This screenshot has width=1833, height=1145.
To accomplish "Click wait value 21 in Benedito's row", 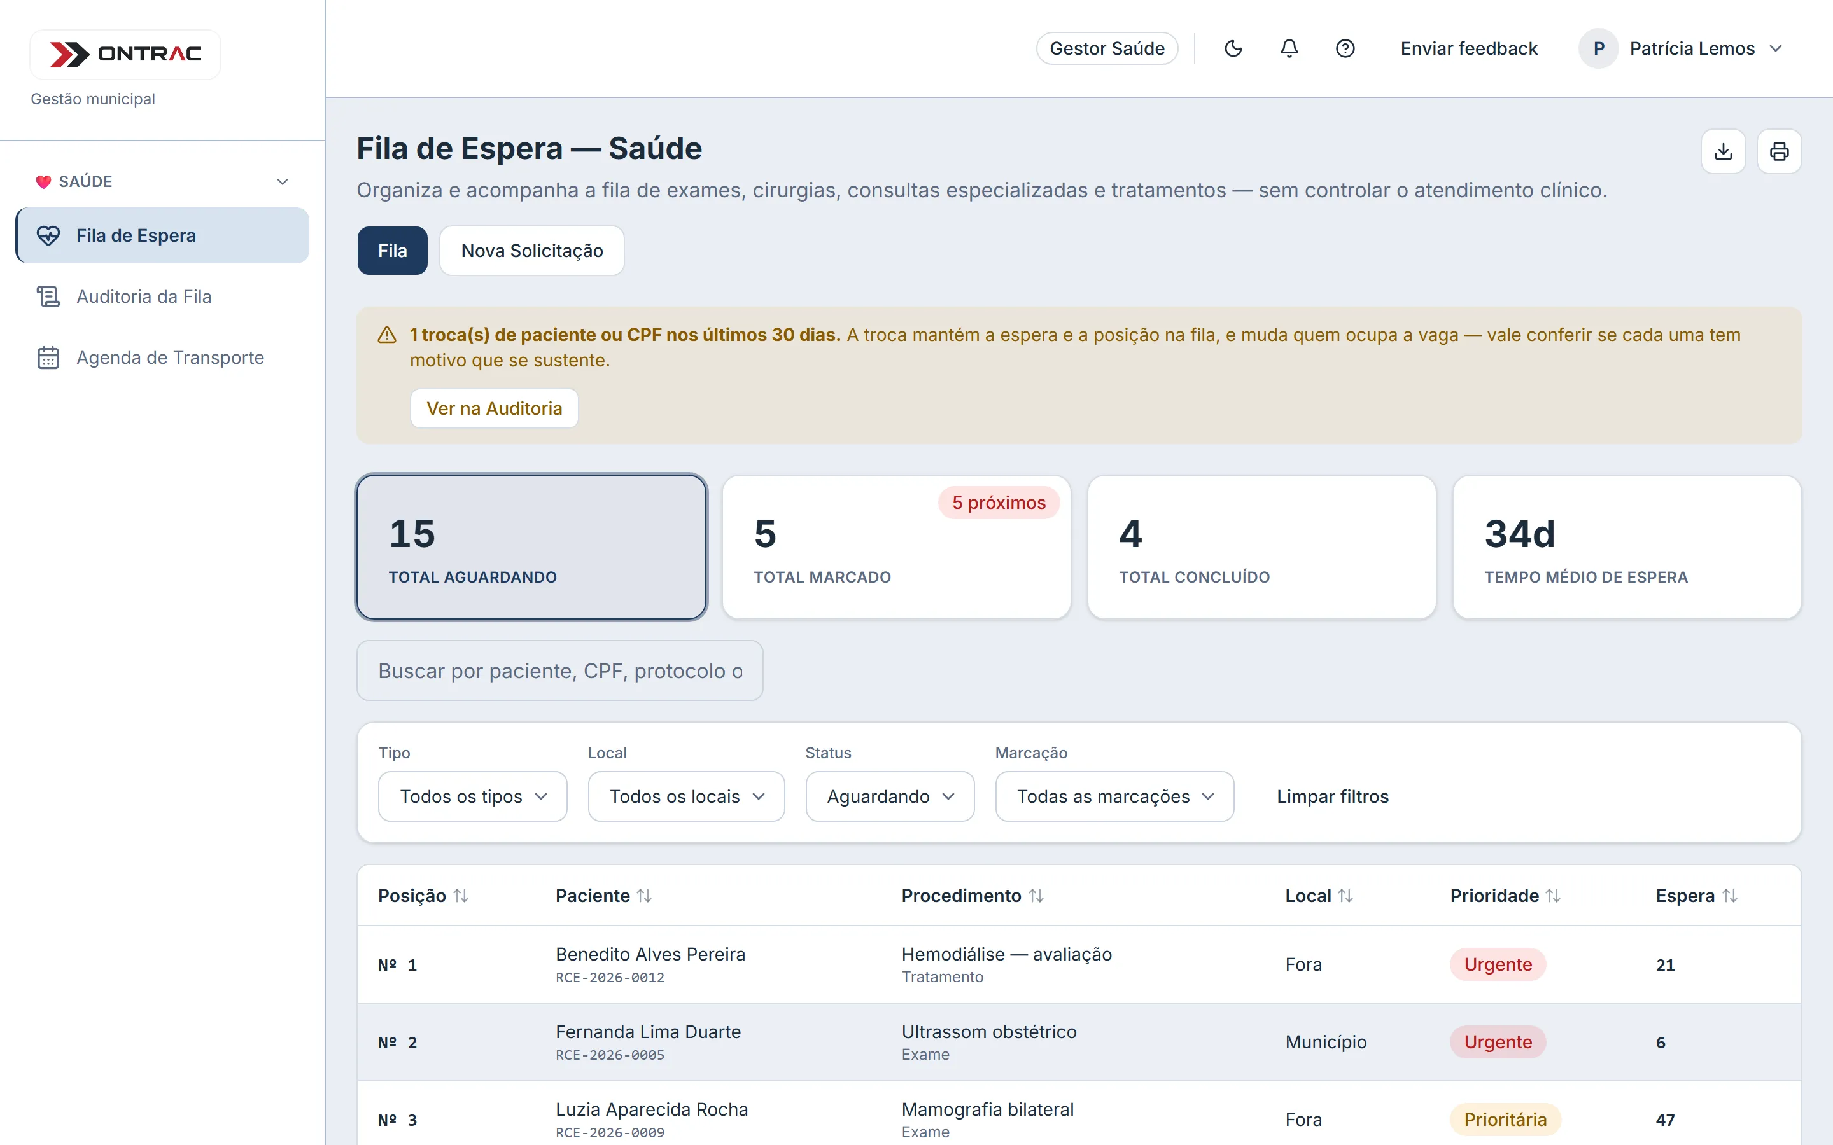I will pos(1665,965).
